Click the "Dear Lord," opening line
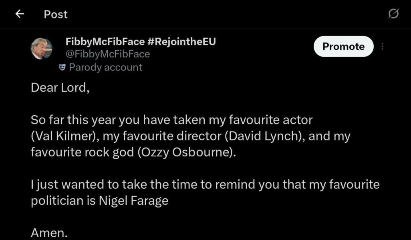411x240 pixels. [60, 88]
